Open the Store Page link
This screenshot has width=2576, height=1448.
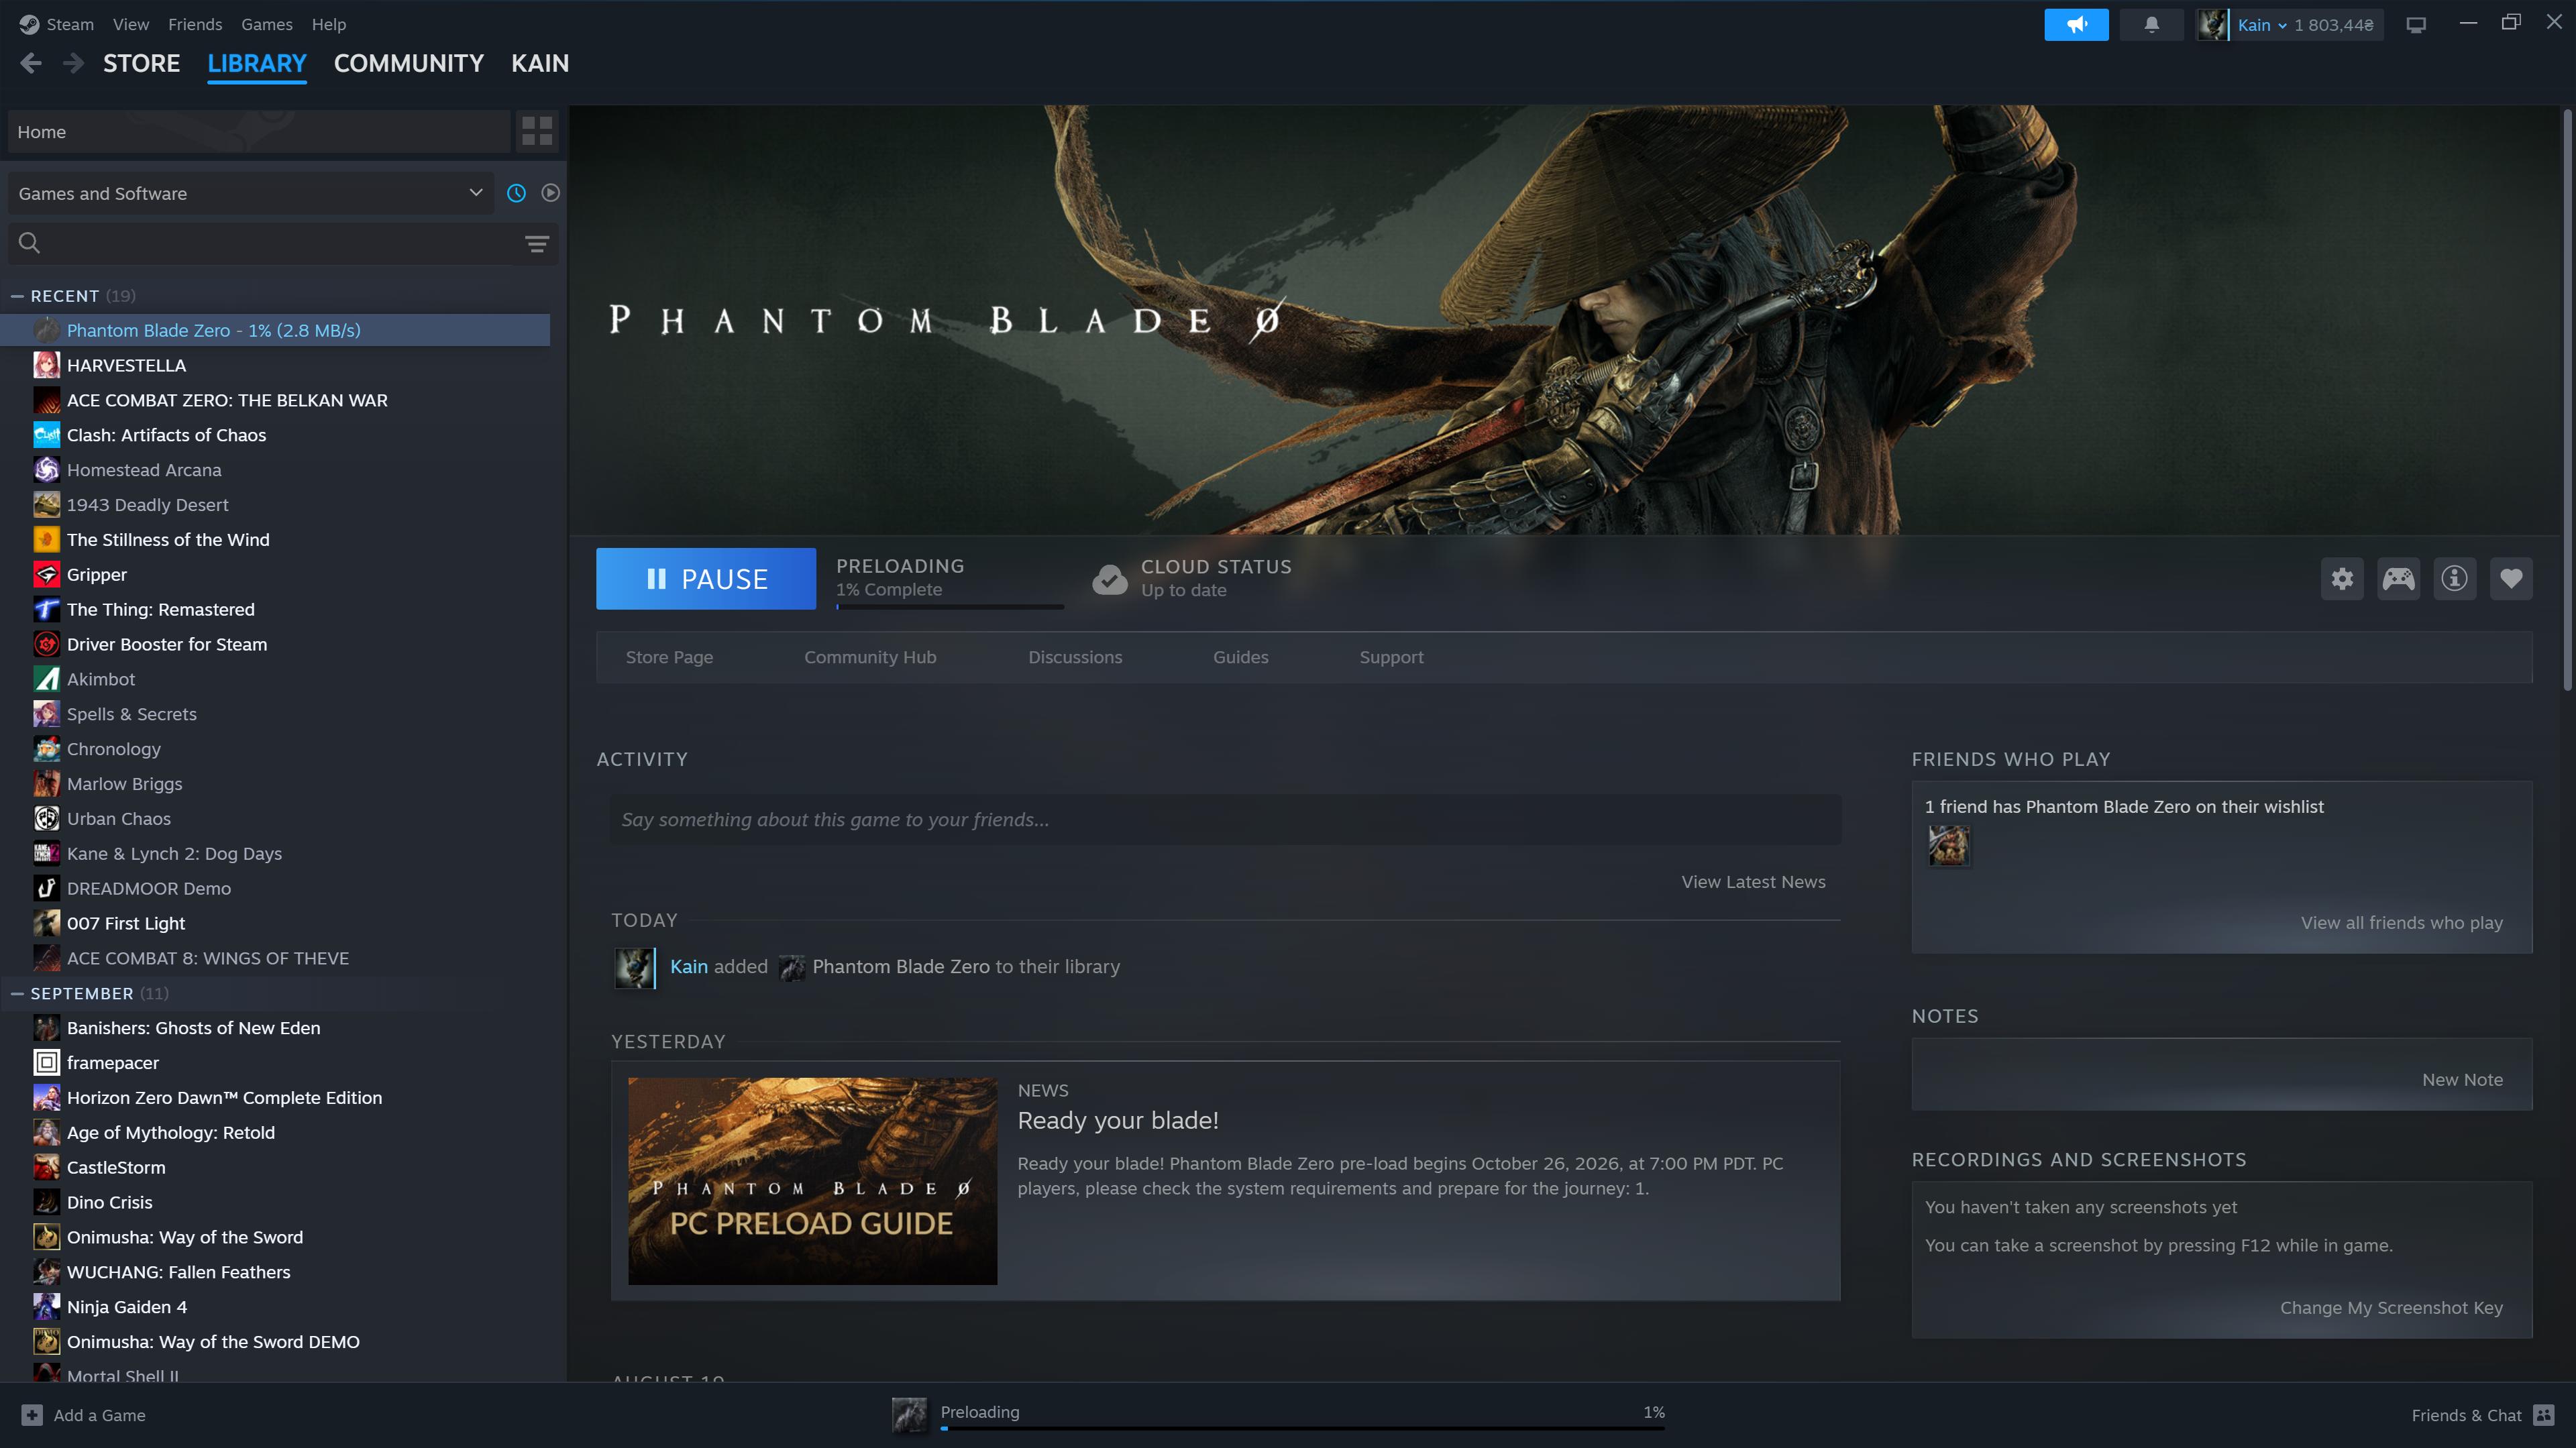point(669,657)
